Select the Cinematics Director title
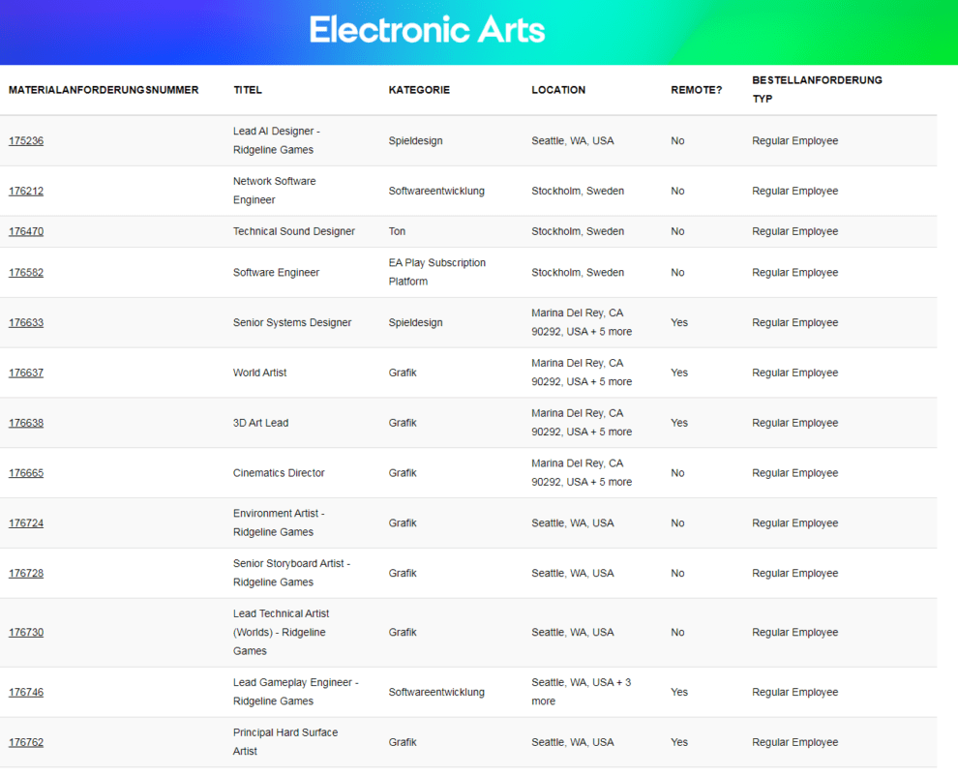Image resolution: width=958 pixels, height=775 pixels. pyautogui.click(x=279, y=473)
